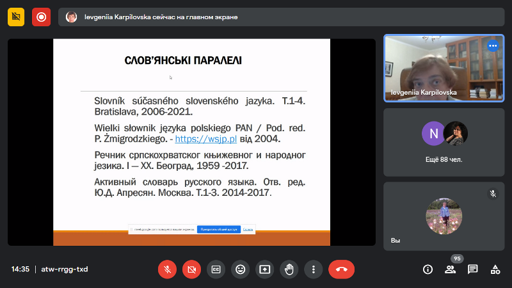
Task: Click the https://wsjp.pl link on slide
Action: 202,138
